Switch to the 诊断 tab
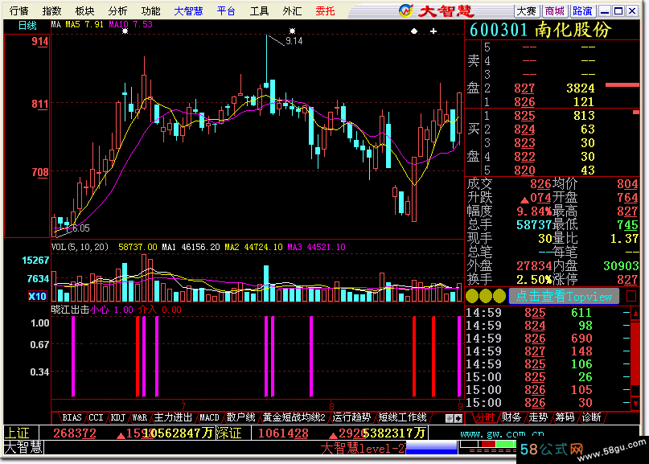Screen dimensions: 649x464 pyautogui.click(x=591, y=417)
